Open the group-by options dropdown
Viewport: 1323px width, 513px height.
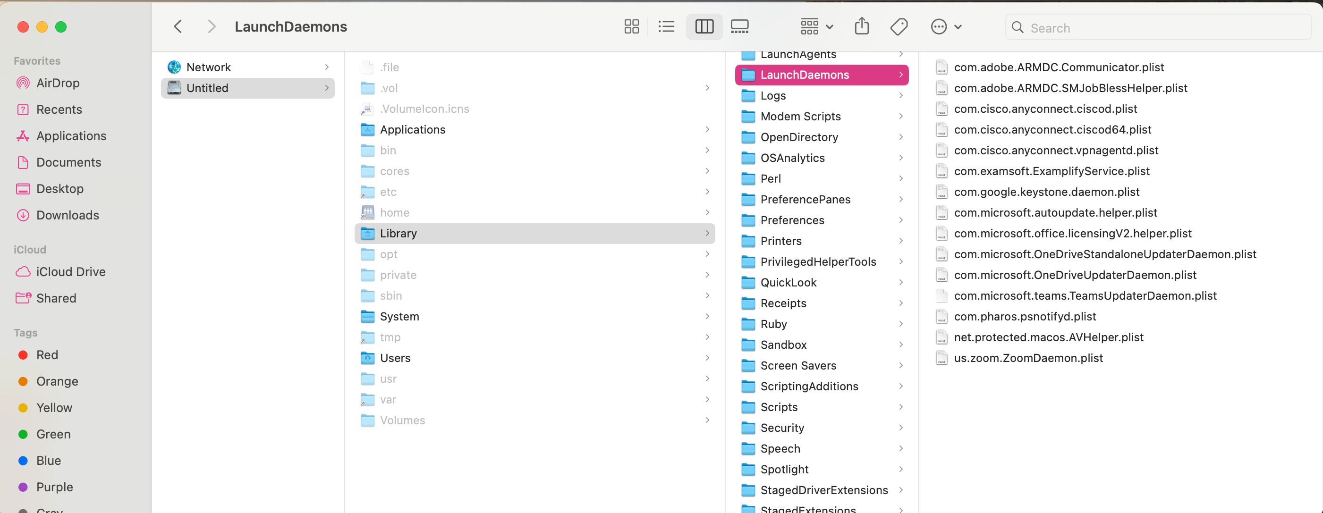pyautogui.click(x=816, y=27)
